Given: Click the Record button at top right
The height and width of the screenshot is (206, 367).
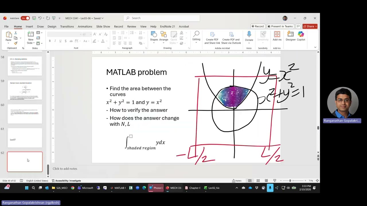Looking at the screenshot, I should click(x=257, y=26).
